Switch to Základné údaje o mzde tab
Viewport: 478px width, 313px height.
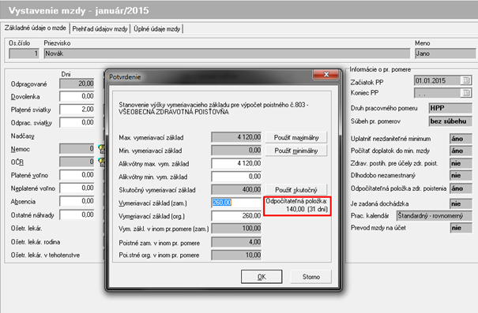(x=35, y=28)
